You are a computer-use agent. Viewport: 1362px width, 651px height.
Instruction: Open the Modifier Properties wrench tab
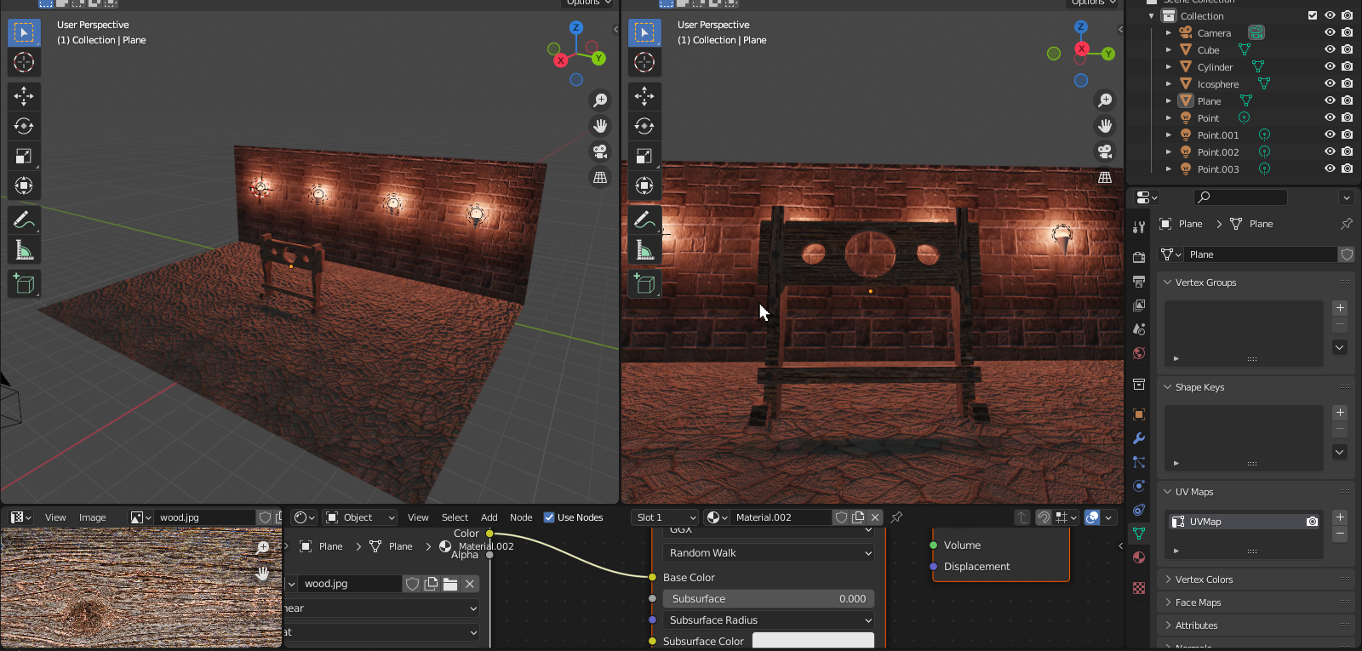[x=1139, y=438]
